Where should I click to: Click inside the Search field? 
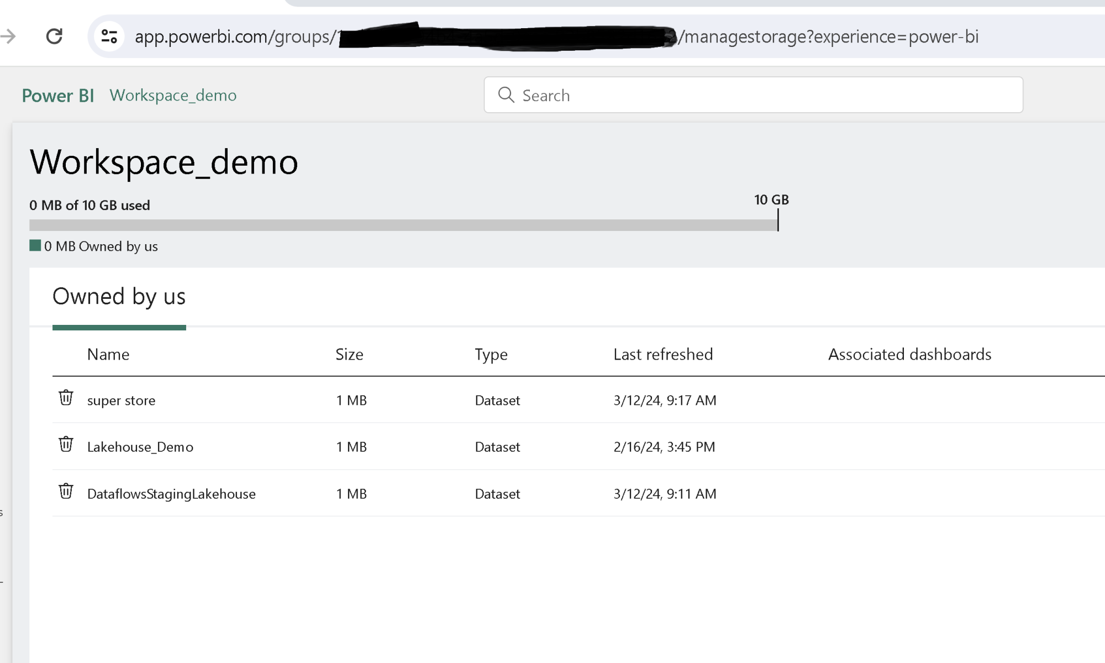663,95
